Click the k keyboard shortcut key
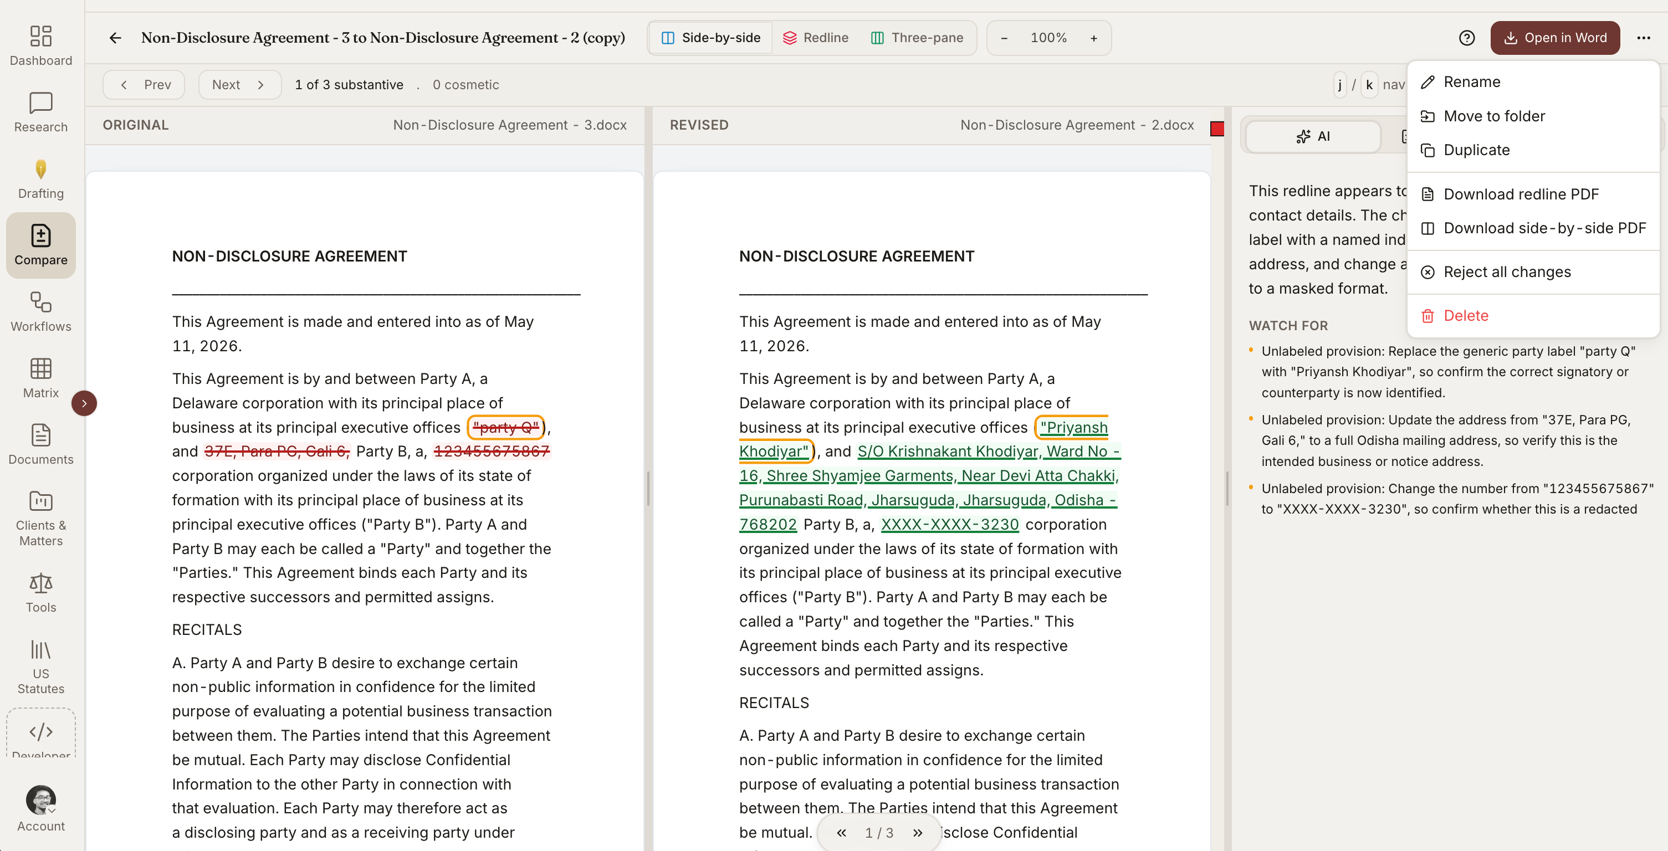This screenshot has height=851, width=1668. [1369, 85]
